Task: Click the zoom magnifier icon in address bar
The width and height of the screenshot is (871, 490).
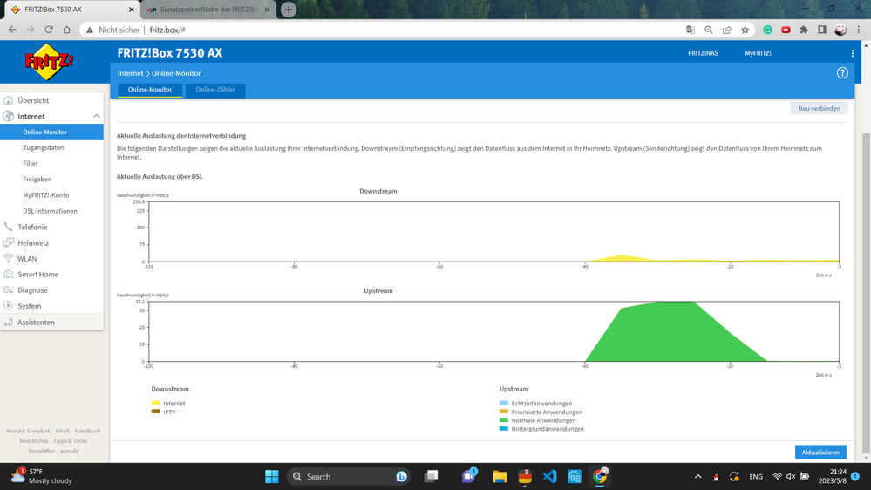Action: [709, 30]
